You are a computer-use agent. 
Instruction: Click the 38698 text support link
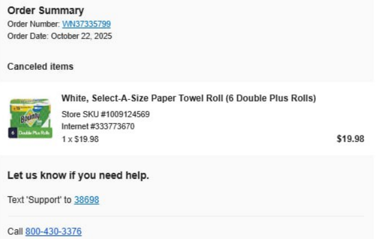[x=86, y=200]
